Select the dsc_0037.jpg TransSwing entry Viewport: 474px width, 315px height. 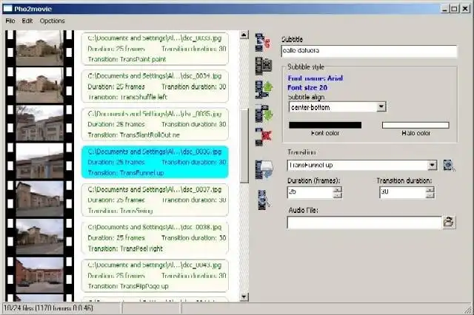tap(155, 200)
